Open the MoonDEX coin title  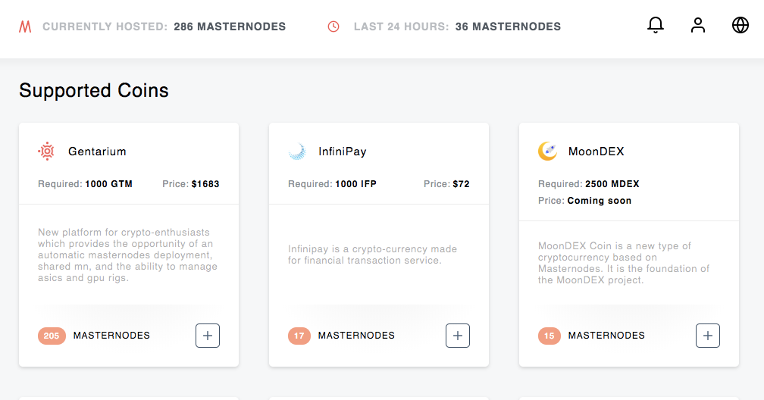click(596, 152)
